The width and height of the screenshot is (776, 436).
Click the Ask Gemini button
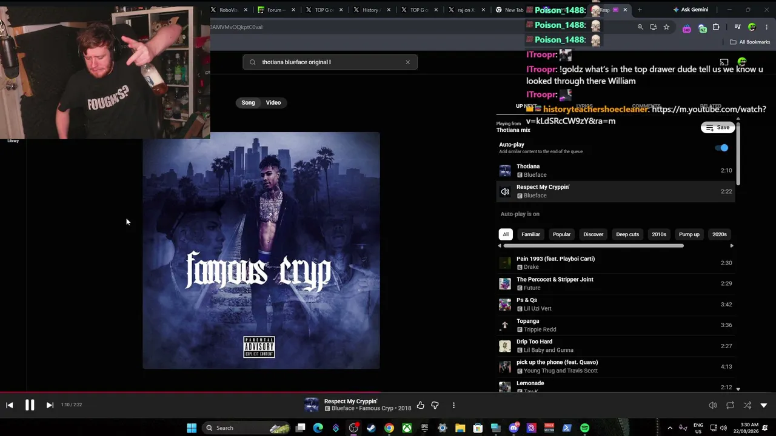[x=690, y=10]
